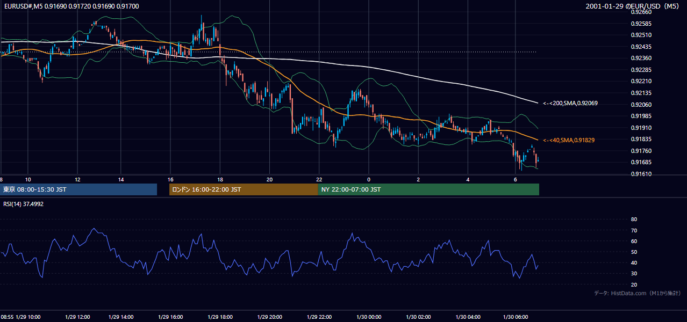Click the 0.92660 price axis label
Viewport: 687px width, 322px height.
[x=641, y=12]
